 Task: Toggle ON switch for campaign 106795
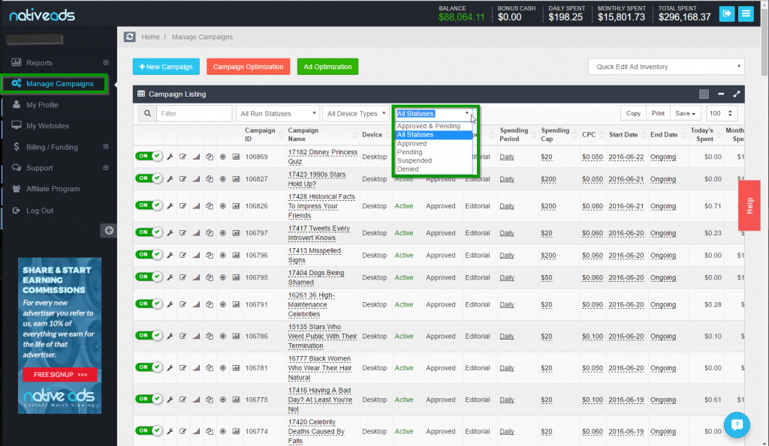click(149, 277)
